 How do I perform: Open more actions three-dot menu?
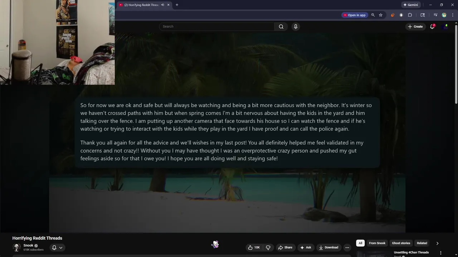[x=347, y=247]
